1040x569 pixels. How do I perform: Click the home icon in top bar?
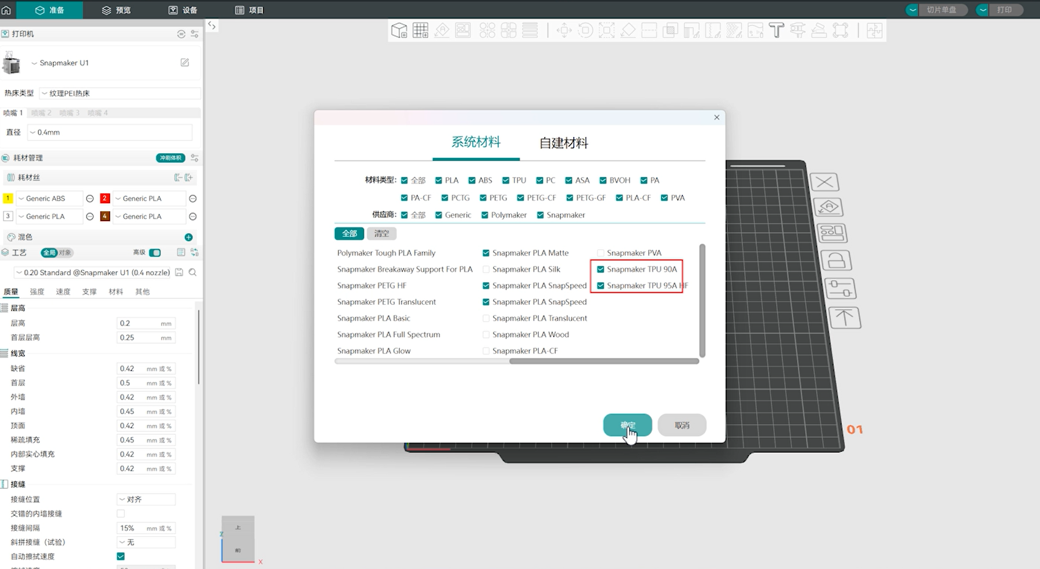click(x=6, y=10)
